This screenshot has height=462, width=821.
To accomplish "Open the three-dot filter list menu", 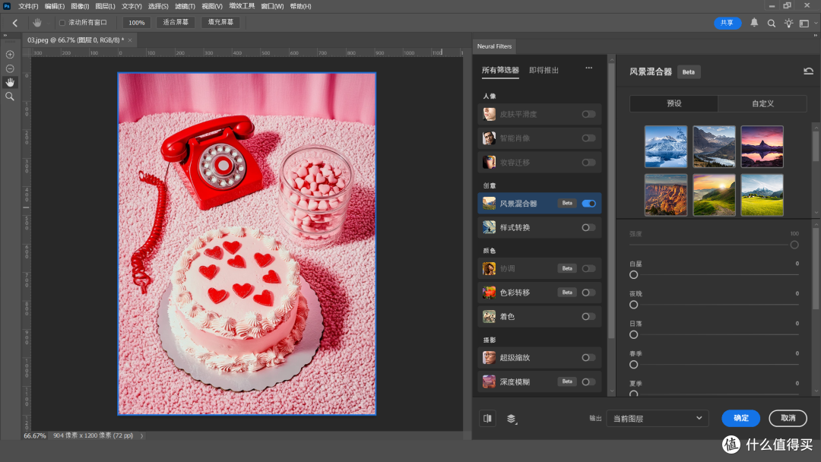I will (x=588, y=68).
